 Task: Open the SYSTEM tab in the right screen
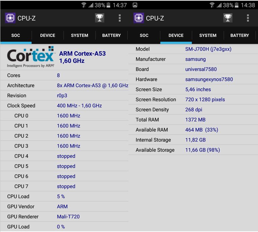tap(208, 35)
